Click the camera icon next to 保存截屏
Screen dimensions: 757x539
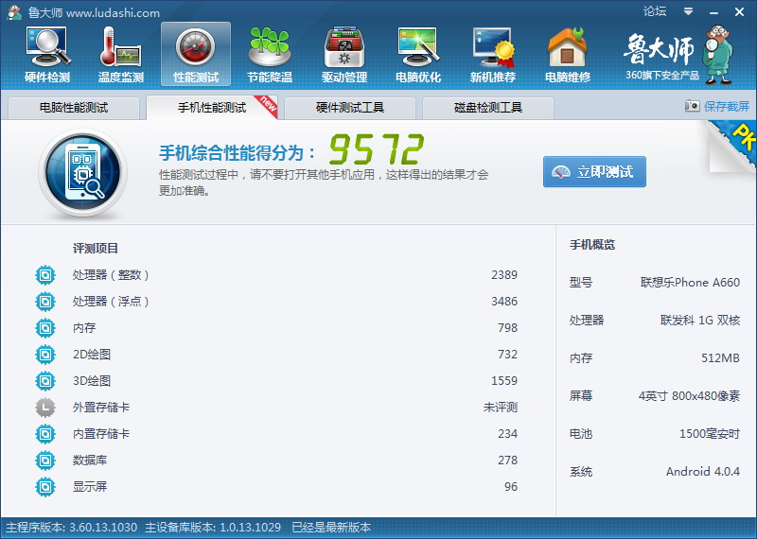coord(692,106)
